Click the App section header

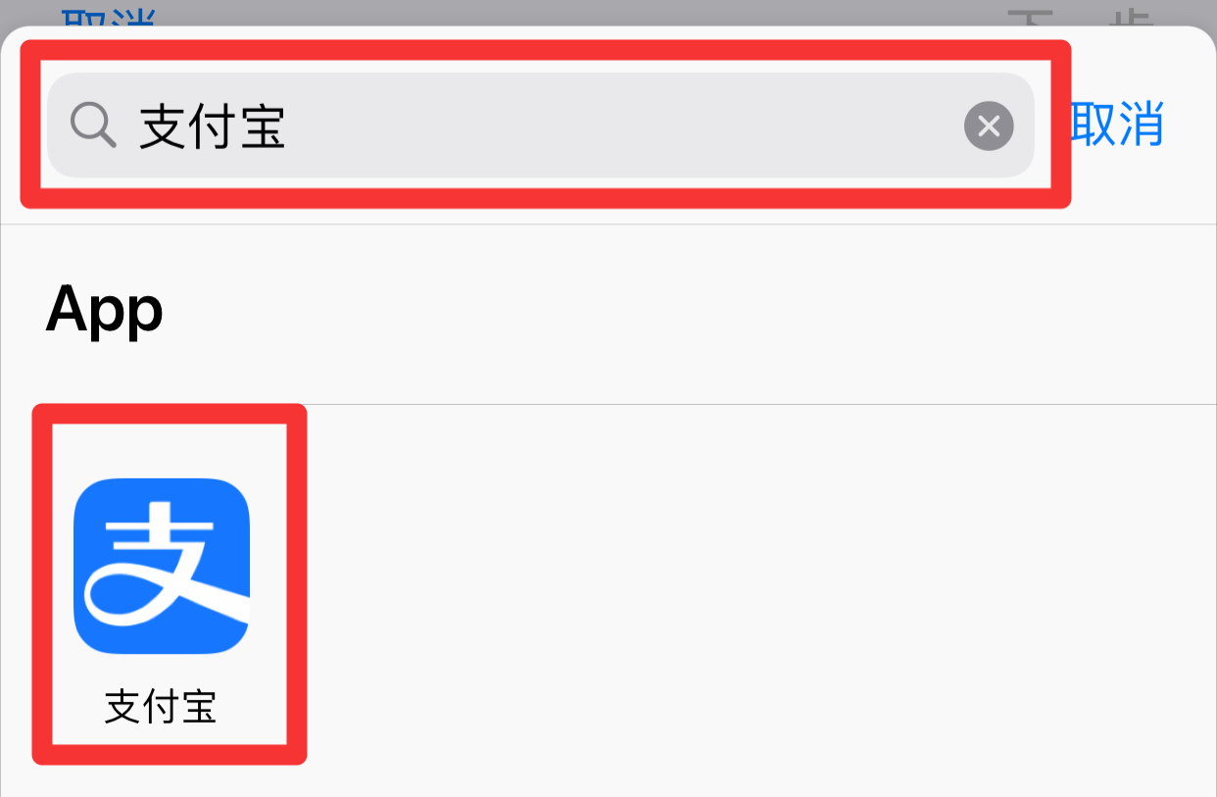105,310
